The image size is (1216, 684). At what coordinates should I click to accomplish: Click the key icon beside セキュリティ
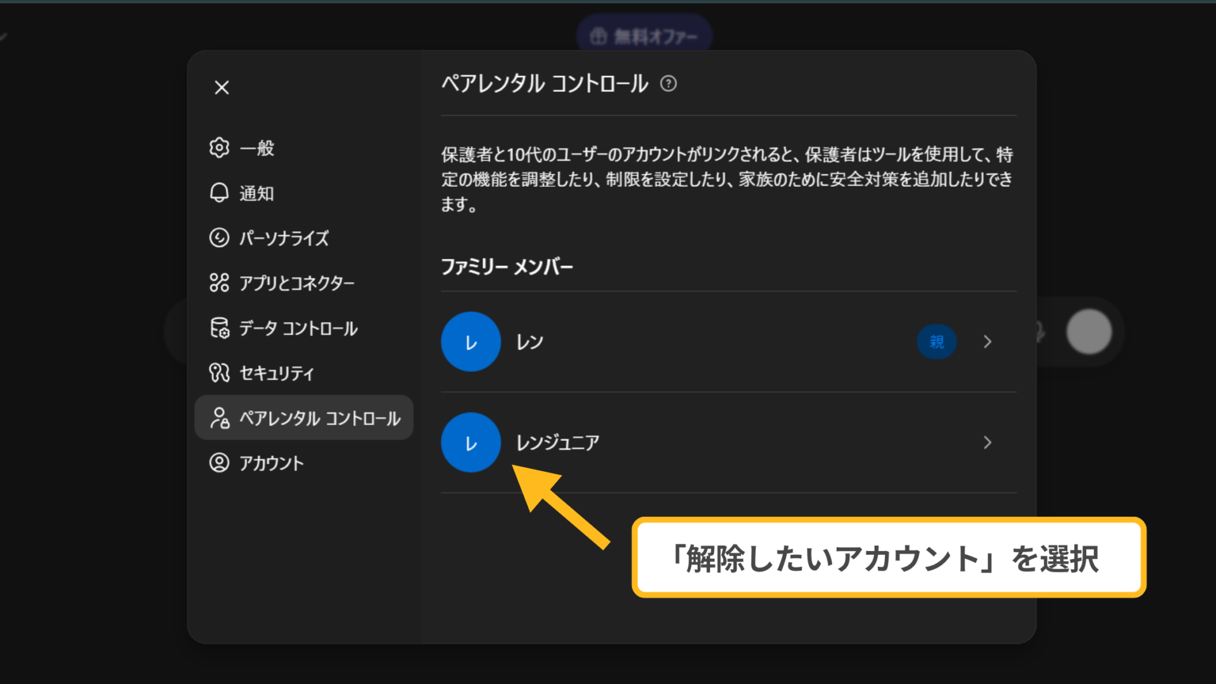218,373
